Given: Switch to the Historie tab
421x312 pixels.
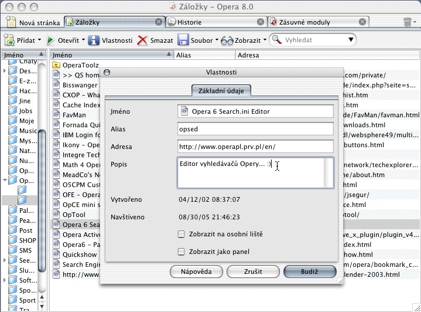Looking at the screenshot, I should point(217,22).
